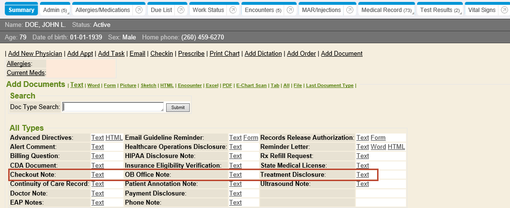This screenshot has height=208, width=510.
Task: Expand the Admin tab dropdown
Action: 54,10
